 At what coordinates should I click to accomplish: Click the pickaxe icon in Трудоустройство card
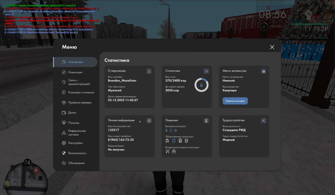tap(264, 121)
